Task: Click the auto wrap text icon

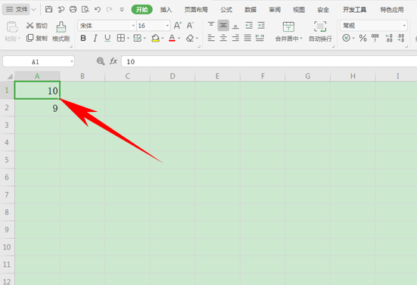Action: [x=320, y=26]
